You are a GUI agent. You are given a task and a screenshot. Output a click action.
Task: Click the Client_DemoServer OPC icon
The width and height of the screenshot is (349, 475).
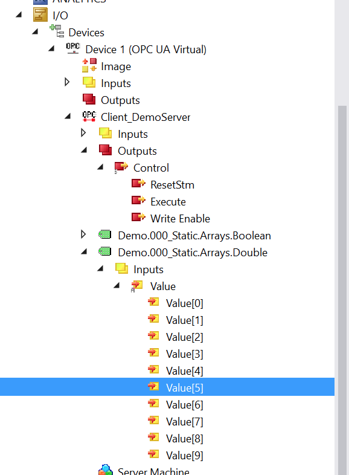(x=89, y=116)
